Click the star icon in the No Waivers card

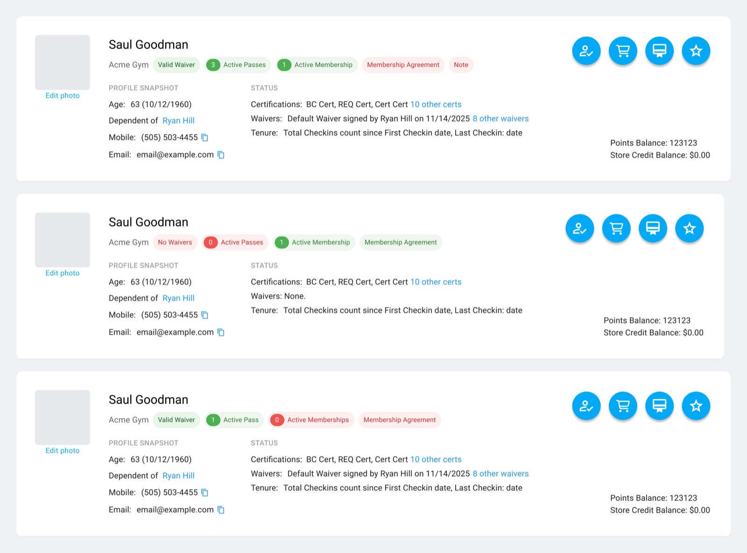pyautogui.click(x=689, y=228)
